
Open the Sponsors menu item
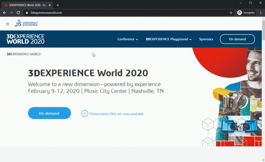(x=206, y=39)
